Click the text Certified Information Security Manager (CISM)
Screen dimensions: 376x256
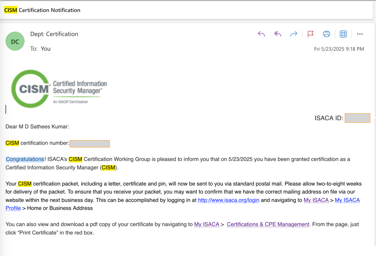click(x=62, y=168)
